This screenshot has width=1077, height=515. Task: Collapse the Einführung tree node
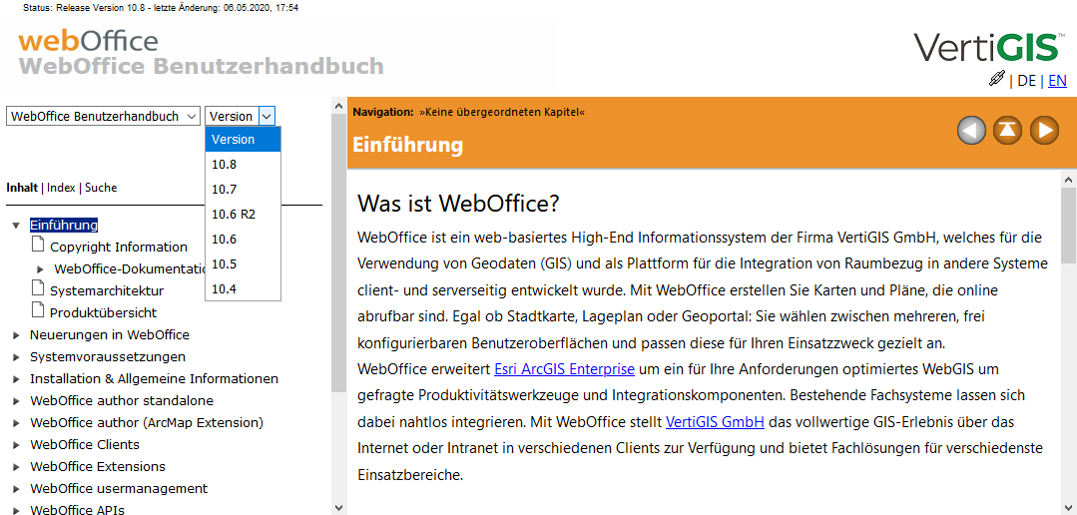point(16,226)
